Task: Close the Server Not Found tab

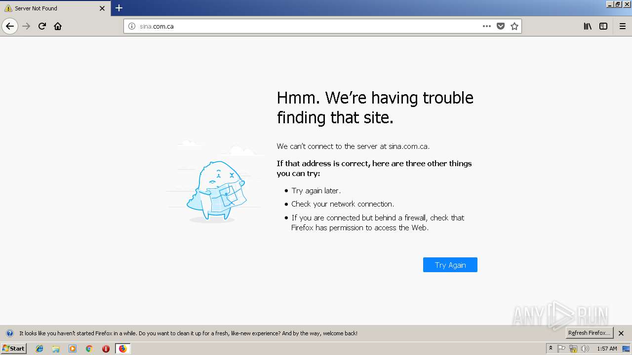Action: 102,8
